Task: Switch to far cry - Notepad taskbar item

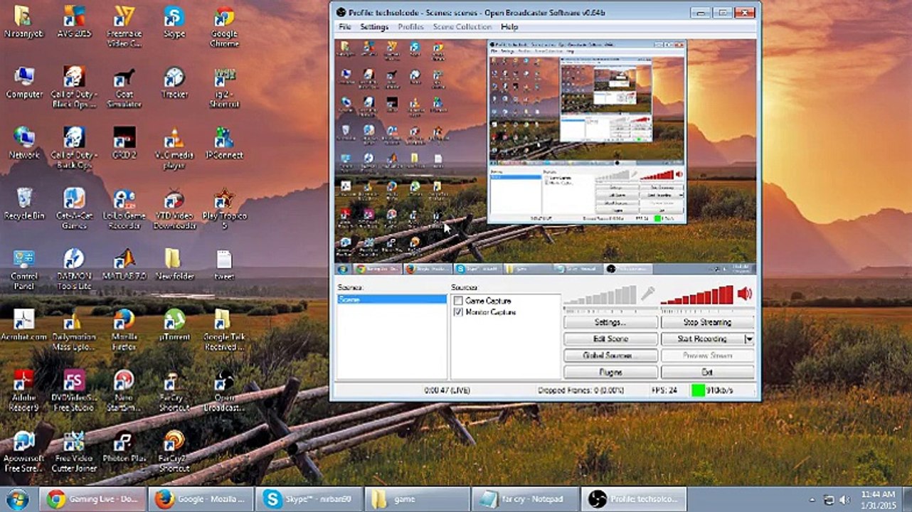Action: [526, 499]
